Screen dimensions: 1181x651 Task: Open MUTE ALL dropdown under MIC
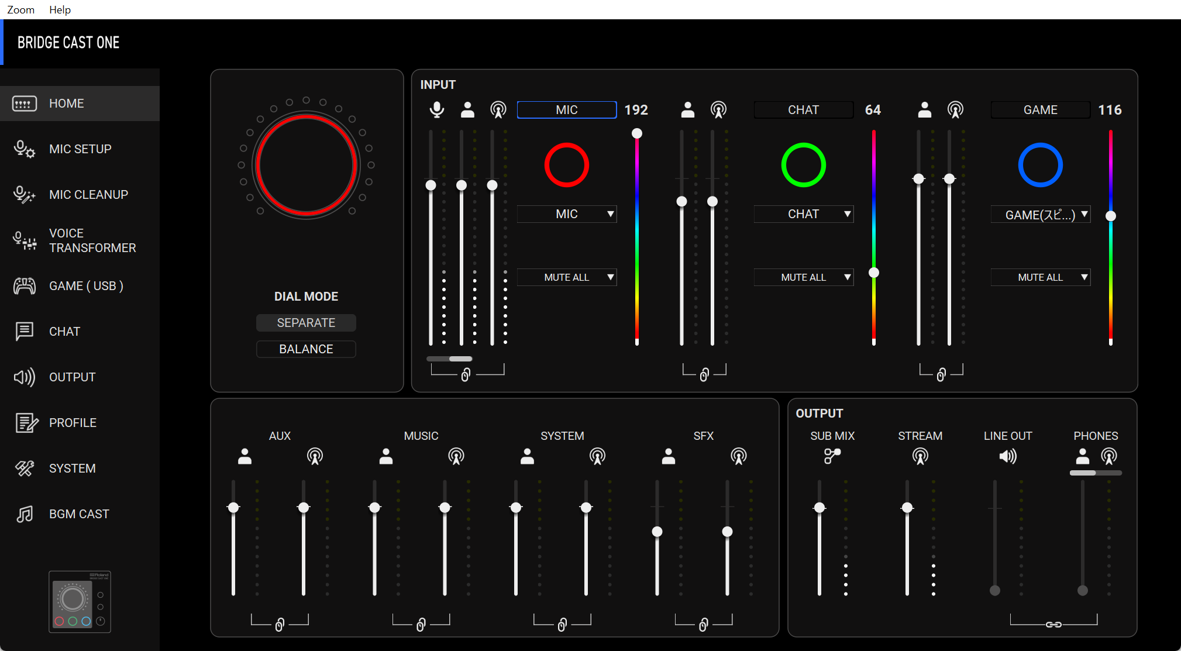tap(567, 277)
